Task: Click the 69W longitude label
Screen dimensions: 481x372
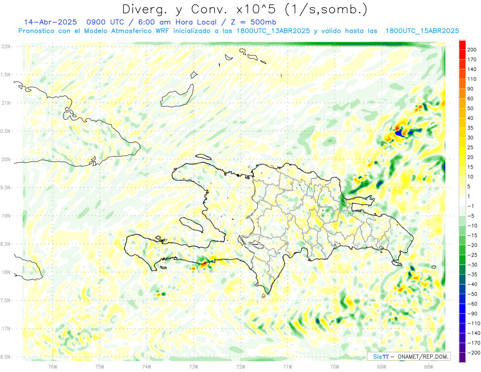Action: pyautogui.click(x=382, y=366)
